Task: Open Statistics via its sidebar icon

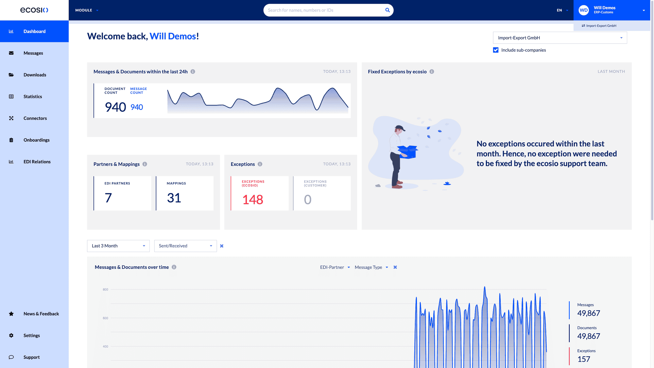Action: click(x=11, y=96)
